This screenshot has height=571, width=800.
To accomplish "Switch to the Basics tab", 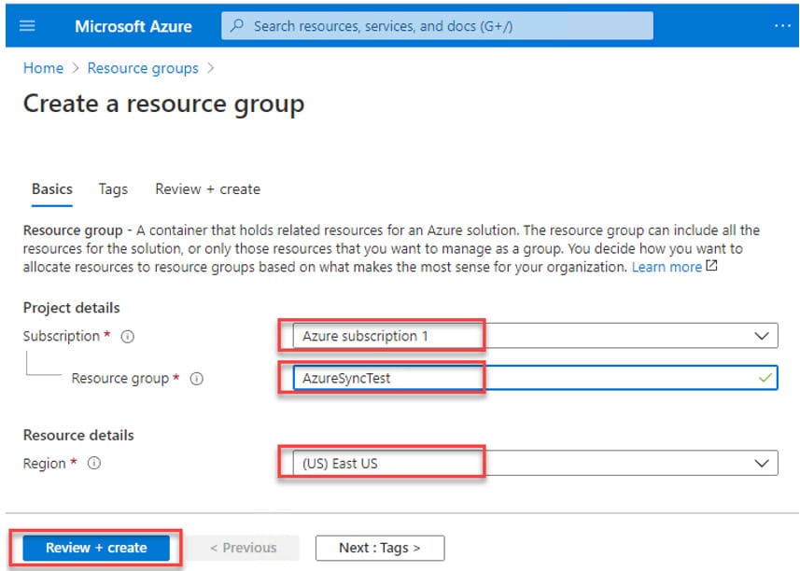I will (x=52, y=189).
